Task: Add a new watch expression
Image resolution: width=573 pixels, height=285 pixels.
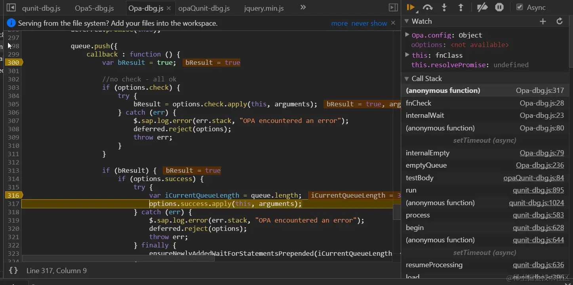Action: point(543,21)
